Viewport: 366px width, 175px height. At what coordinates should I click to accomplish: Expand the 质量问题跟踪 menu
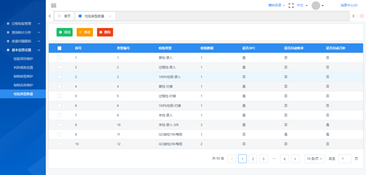(39, 41)
